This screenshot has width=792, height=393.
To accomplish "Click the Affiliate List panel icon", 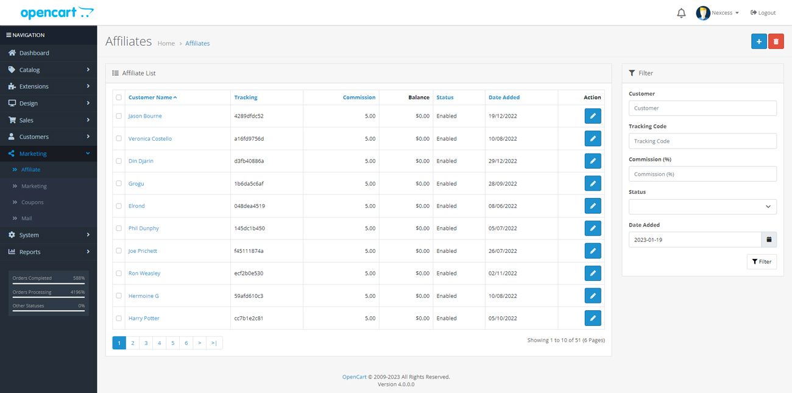I will pyautogui.click(x=115, y=73).
